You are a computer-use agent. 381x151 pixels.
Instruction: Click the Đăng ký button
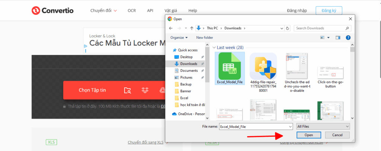329,10
